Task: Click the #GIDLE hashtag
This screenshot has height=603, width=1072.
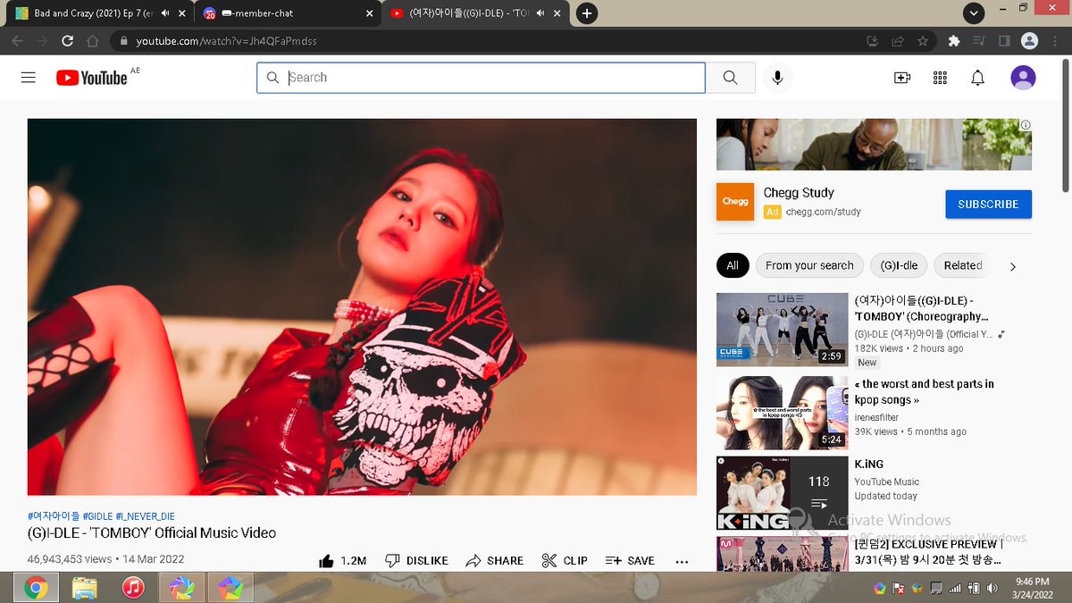Action: (x=97, y=516)
